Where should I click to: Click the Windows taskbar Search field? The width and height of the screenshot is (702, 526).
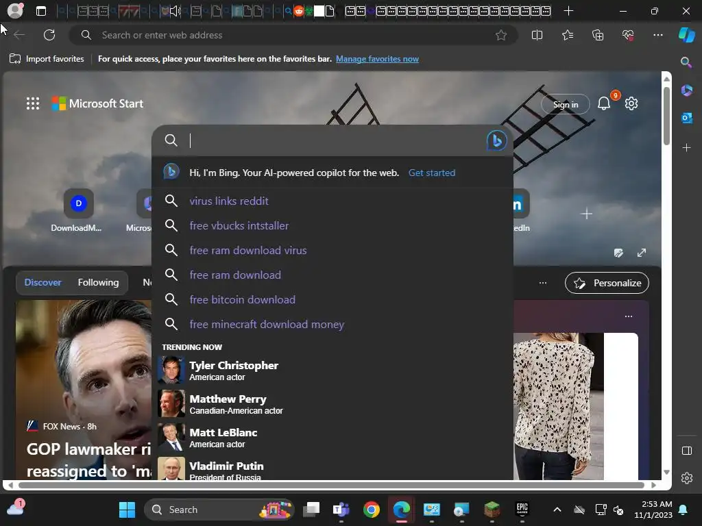pos(219,510)
